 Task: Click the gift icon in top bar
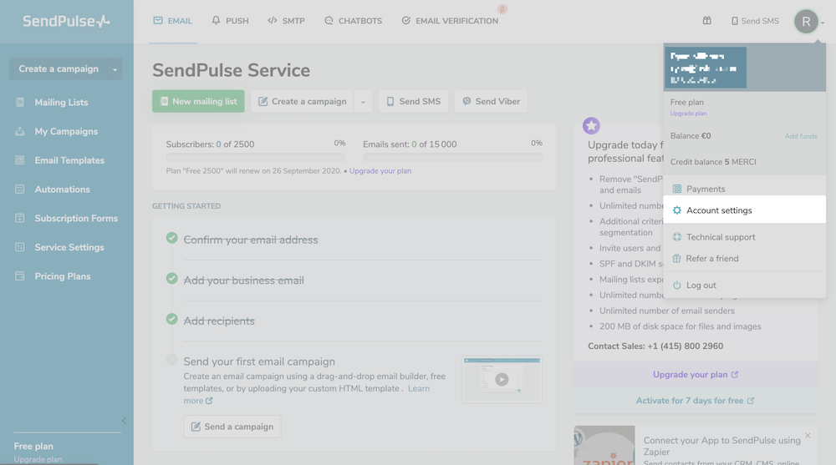pos(706,21)
